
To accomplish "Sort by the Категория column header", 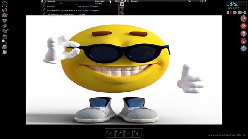I will 98,3.
